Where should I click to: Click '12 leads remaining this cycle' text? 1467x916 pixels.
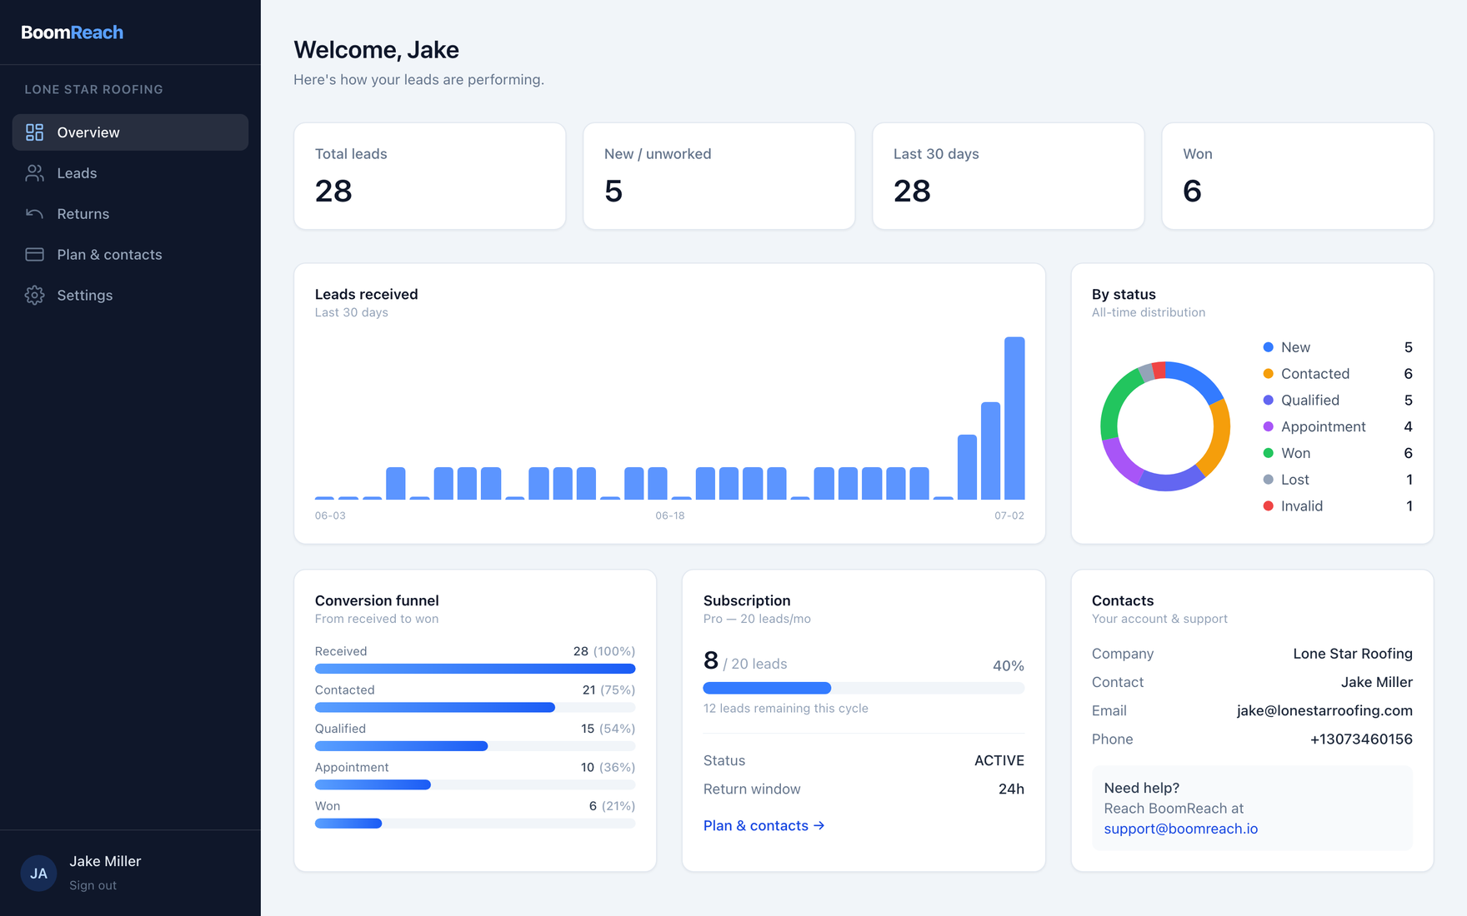[786, 708]
